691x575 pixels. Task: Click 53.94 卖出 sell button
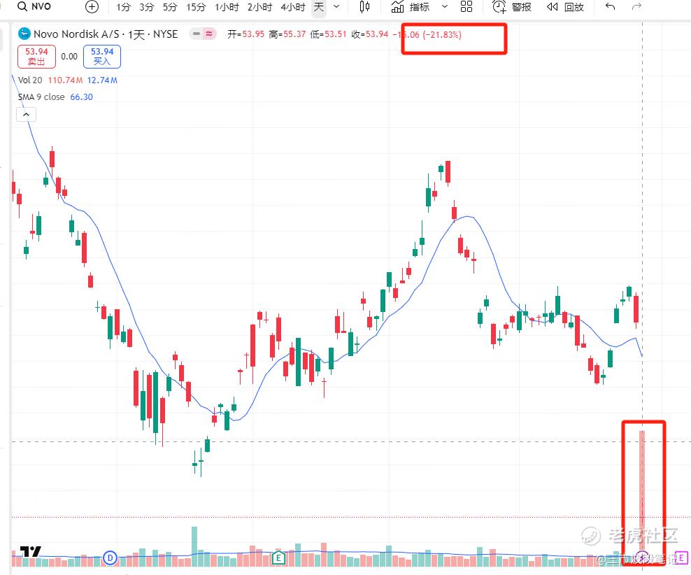click(x=36, y=57)
